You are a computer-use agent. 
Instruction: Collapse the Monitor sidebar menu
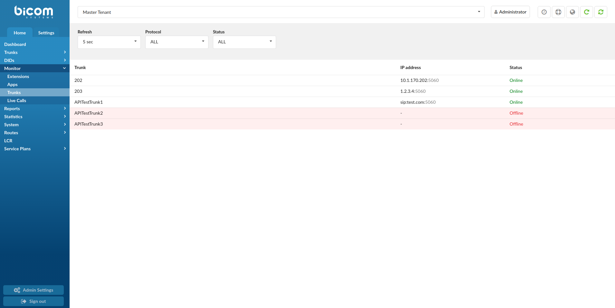click(x=35, y=68)
